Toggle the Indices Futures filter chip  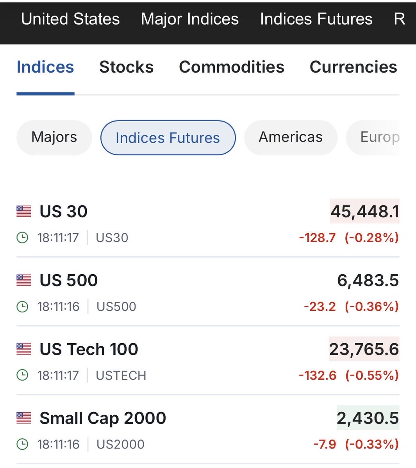pyautogui.click(x=168, y=138)
